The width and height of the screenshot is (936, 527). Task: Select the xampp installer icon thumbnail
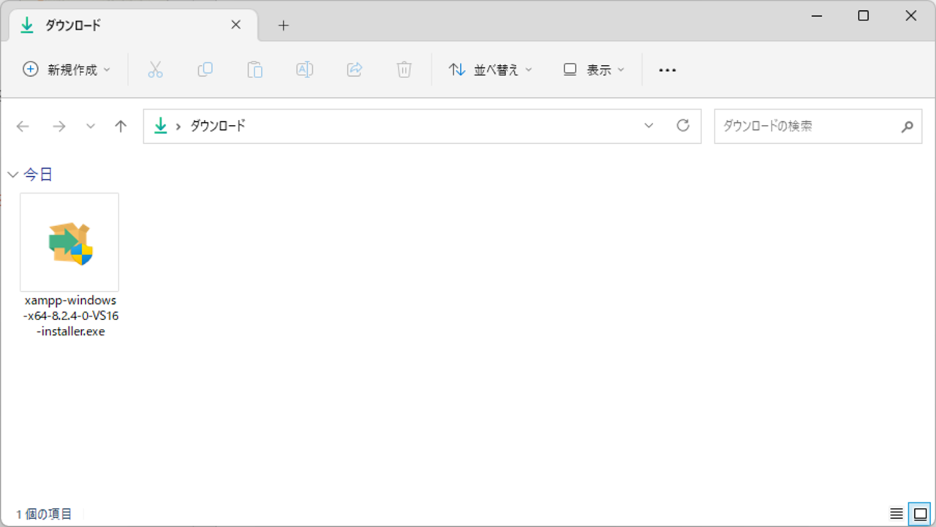pyautogui.click(x=69, y=243)
